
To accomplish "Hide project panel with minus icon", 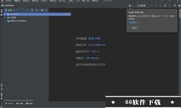I will [x=47, y=10].
